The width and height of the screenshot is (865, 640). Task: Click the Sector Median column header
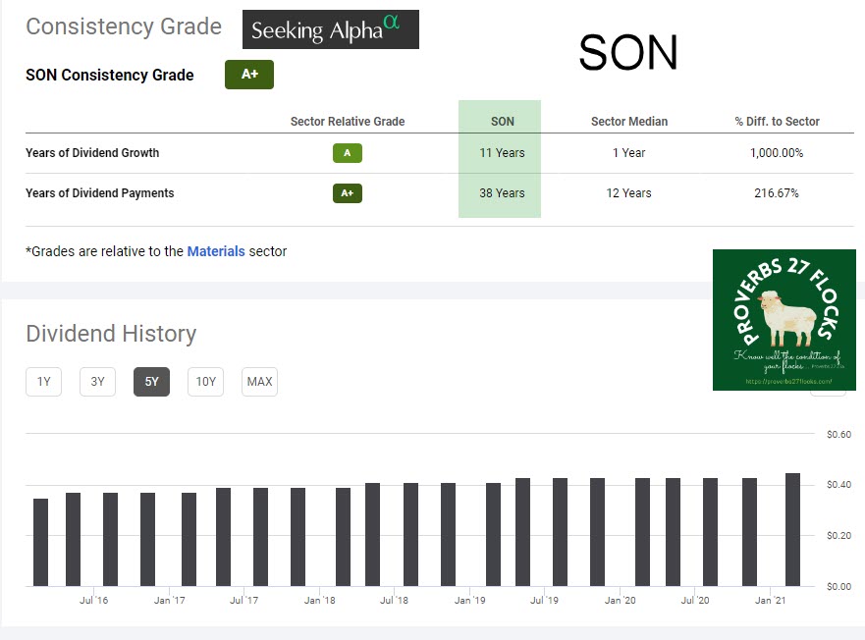tap(628, 122)
